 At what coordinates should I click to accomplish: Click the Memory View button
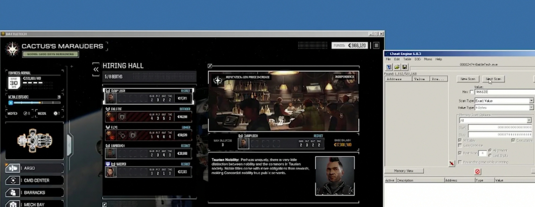tap(404, 171)
